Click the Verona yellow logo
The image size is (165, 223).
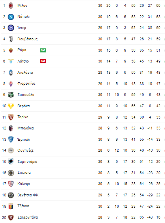11,106
